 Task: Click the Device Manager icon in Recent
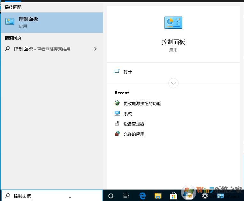click(117, 124)
